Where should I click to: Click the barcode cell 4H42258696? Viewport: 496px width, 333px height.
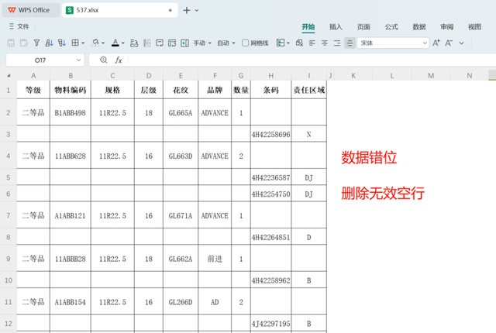[270, 134]
